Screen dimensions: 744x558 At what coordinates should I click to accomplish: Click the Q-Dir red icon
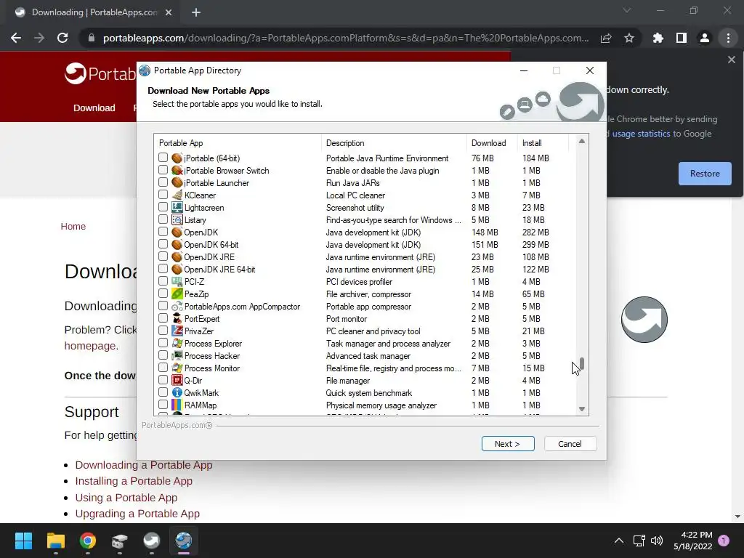177,381
